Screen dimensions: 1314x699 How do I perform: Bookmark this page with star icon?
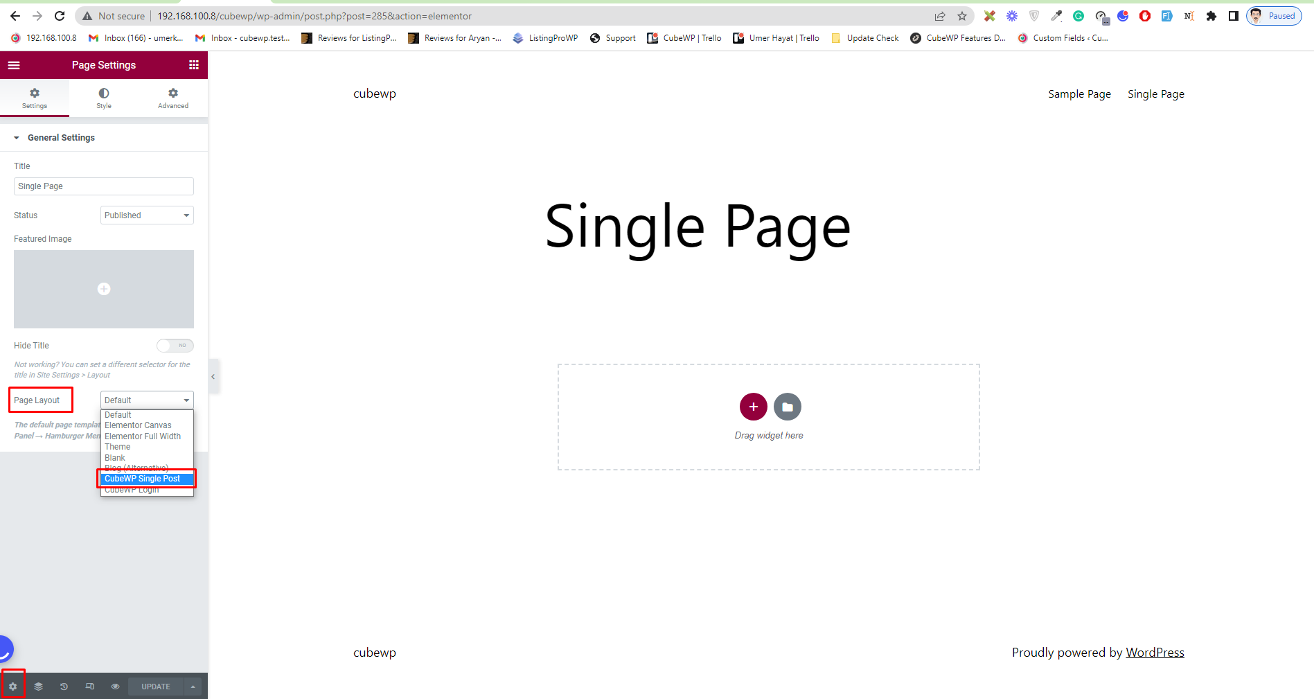(962, 16)
